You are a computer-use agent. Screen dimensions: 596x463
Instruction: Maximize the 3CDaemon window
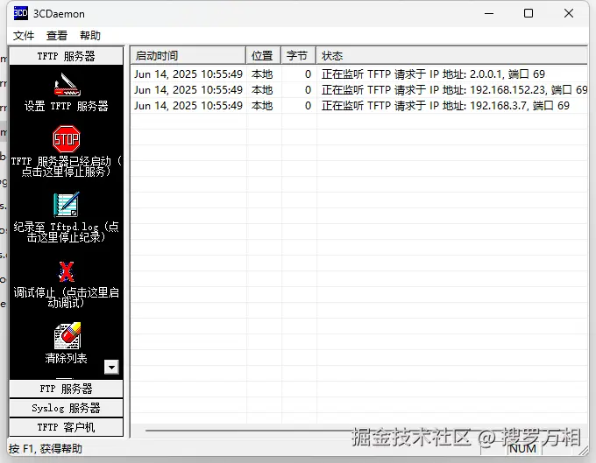point(529,14)
